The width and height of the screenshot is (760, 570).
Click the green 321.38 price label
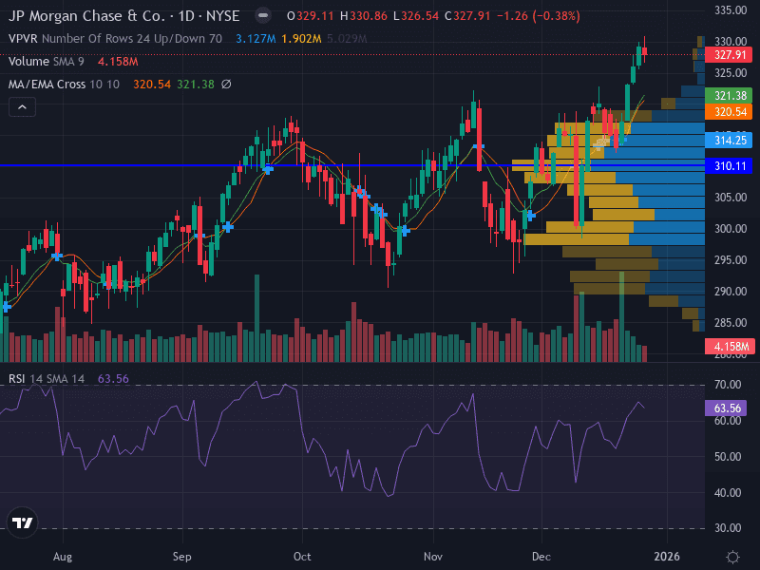click(729, 96)
